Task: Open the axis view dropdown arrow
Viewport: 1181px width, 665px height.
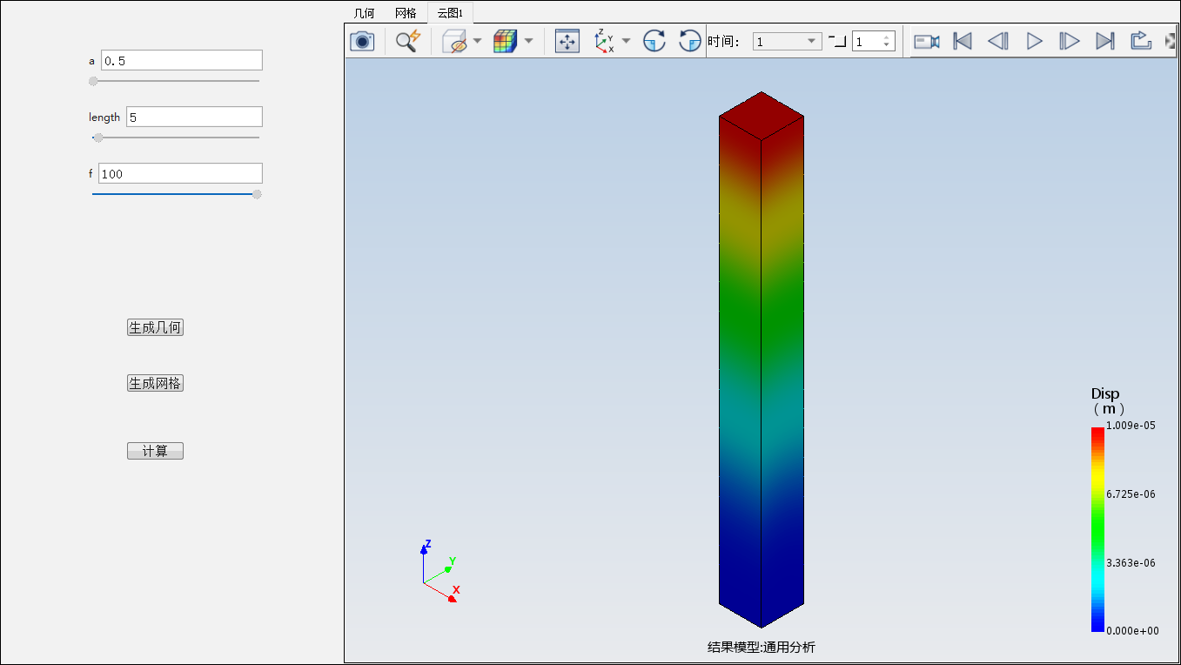Action: coord(626,41)
